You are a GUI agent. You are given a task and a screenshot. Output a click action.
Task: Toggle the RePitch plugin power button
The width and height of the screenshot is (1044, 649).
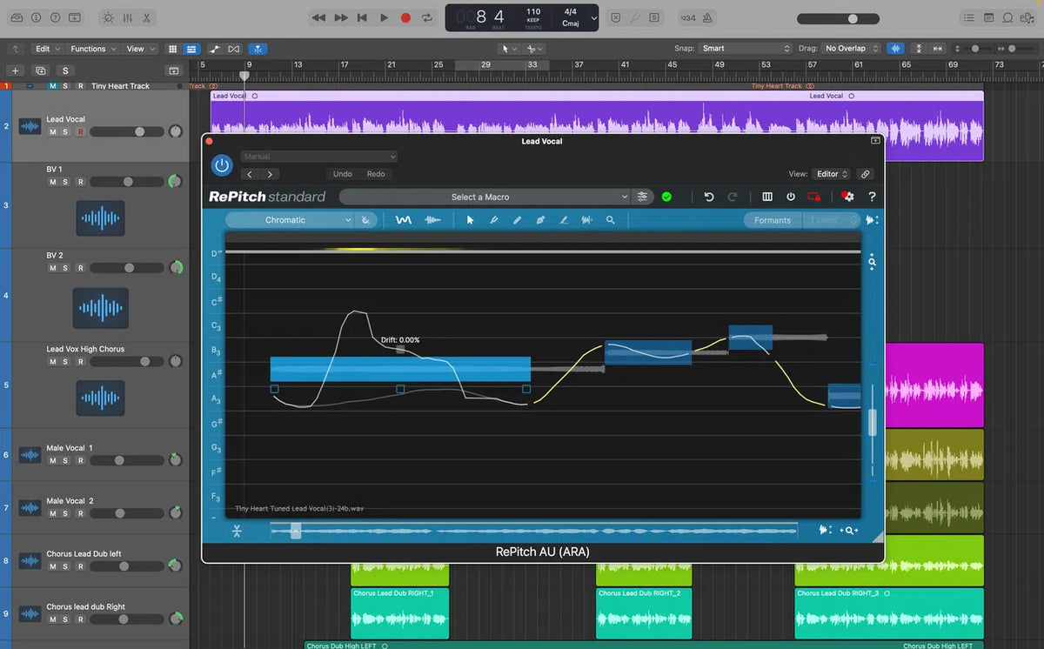(x=222, y=165)
